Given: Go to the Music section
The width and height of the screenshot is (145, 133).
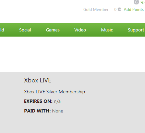Looking at the screenshot, I should click(107, 30).
